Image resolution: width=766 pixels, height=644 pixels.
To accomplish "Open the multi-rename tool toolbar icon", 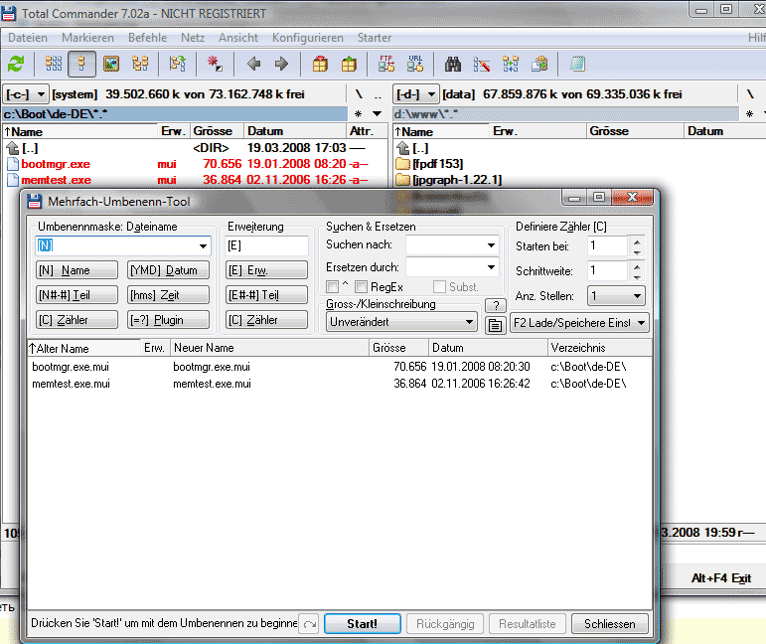I will click(x=482, y=64).
